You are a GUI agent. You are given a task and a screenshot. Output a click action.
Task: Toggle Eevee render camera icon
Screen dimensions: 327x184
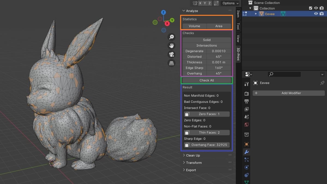coord(322,14)
